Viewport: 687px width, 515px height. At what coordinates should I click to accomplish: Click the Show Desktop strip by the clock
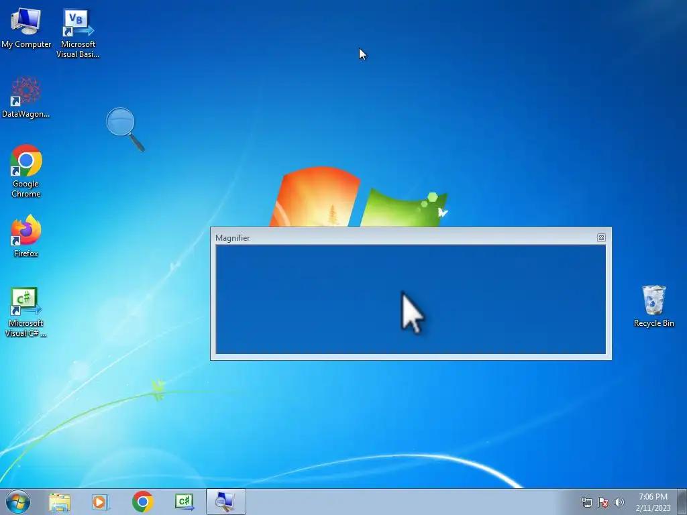pos(682,502)
